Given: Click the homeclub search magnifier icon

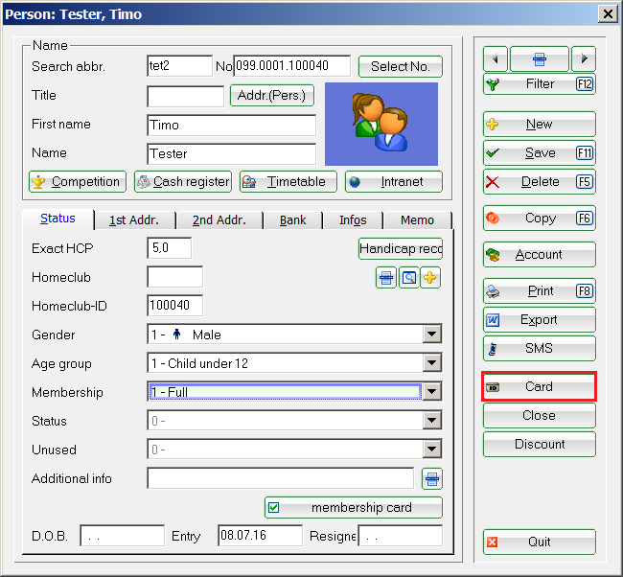Looking at the screenshot, I should [x=409, y=277].
